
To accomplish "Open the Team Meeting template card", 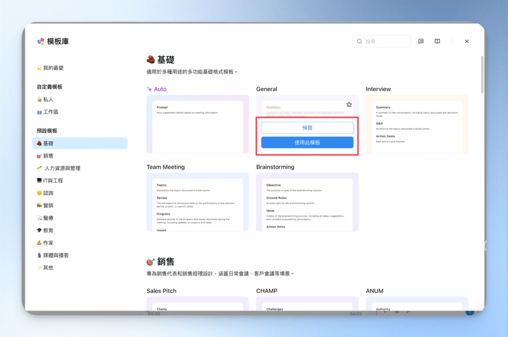I will (x=197, y=202).
